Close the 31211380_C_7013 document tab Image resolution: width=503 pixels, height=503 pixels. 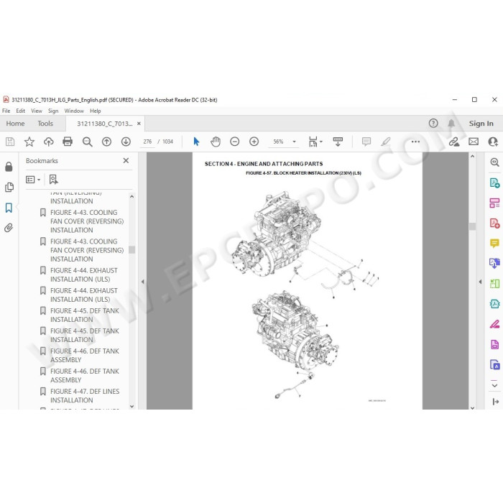point(139,124)
